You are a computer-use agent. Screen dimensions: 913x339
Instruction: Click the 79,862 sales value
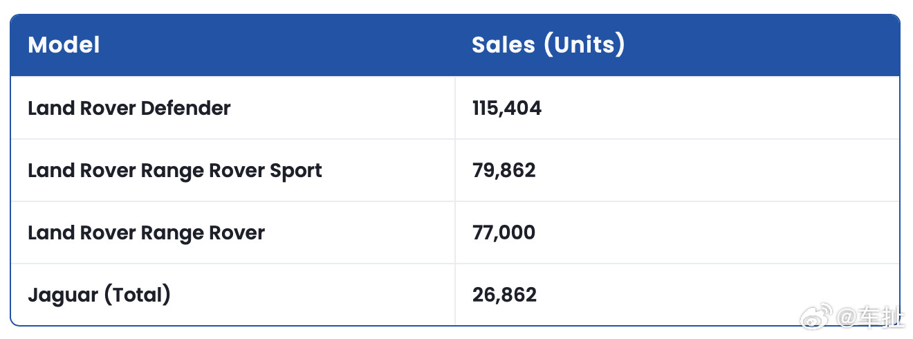(504, 170)
